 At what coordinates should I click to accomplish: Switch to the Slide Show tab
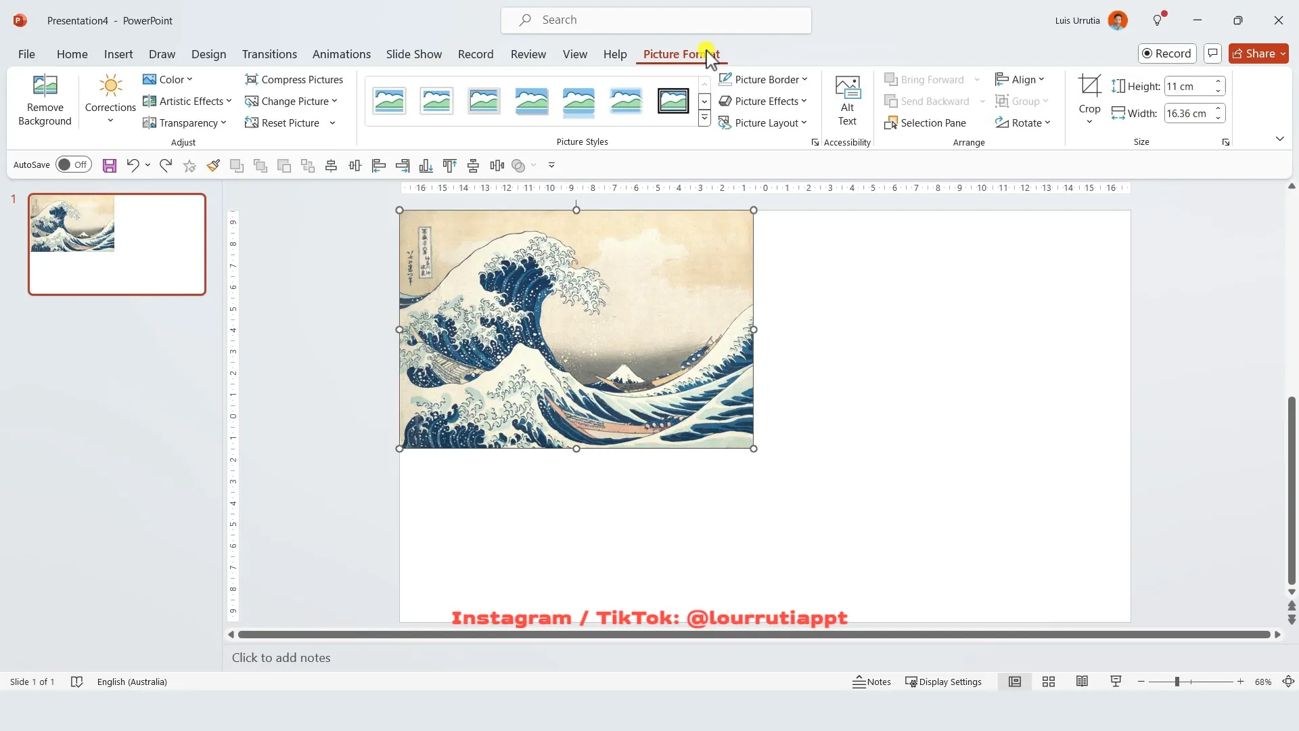413,54
